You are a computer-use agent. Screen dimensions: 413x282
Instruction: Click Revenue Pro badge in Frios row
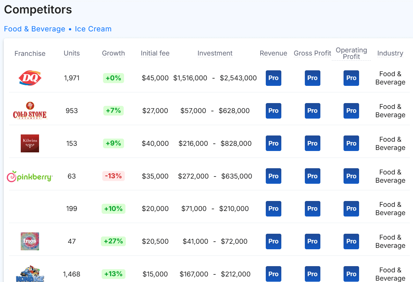(273, 241)
